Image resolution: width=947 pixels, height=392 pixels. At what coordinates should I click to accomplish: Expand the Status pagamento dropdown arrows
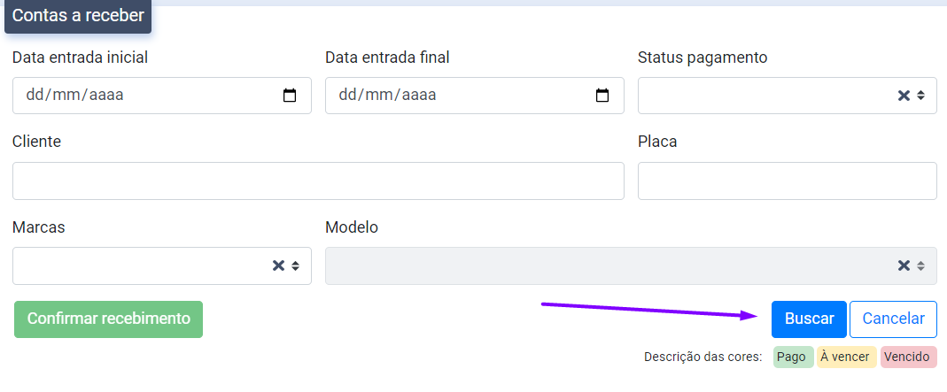click(x=921, y=96)
